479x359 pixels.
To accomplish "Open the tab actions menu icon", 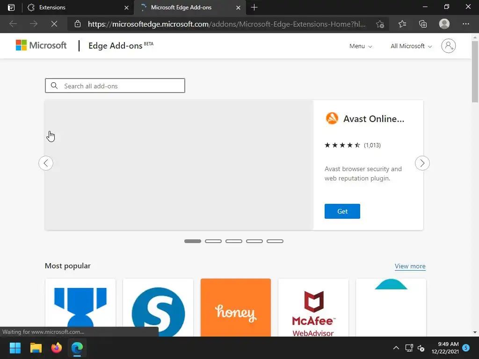I will 11,7.
